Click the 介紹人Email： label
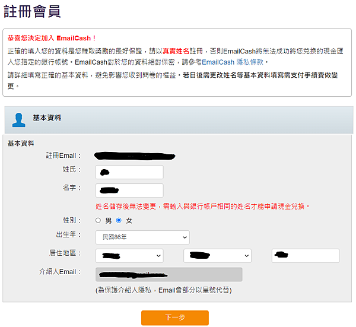The height and width of the screenshot is (327, 356). click(60, 272)
